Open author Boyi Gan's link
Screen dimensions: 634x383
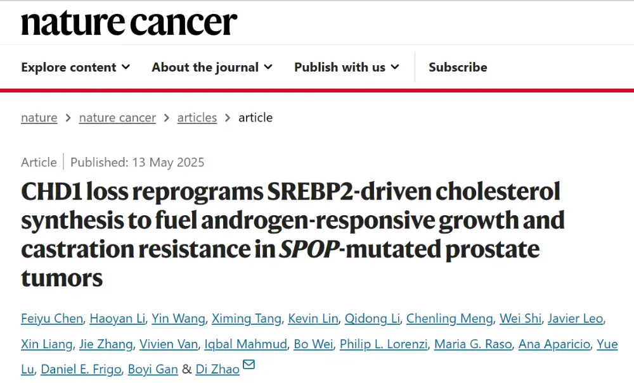(x=153, y=369)
